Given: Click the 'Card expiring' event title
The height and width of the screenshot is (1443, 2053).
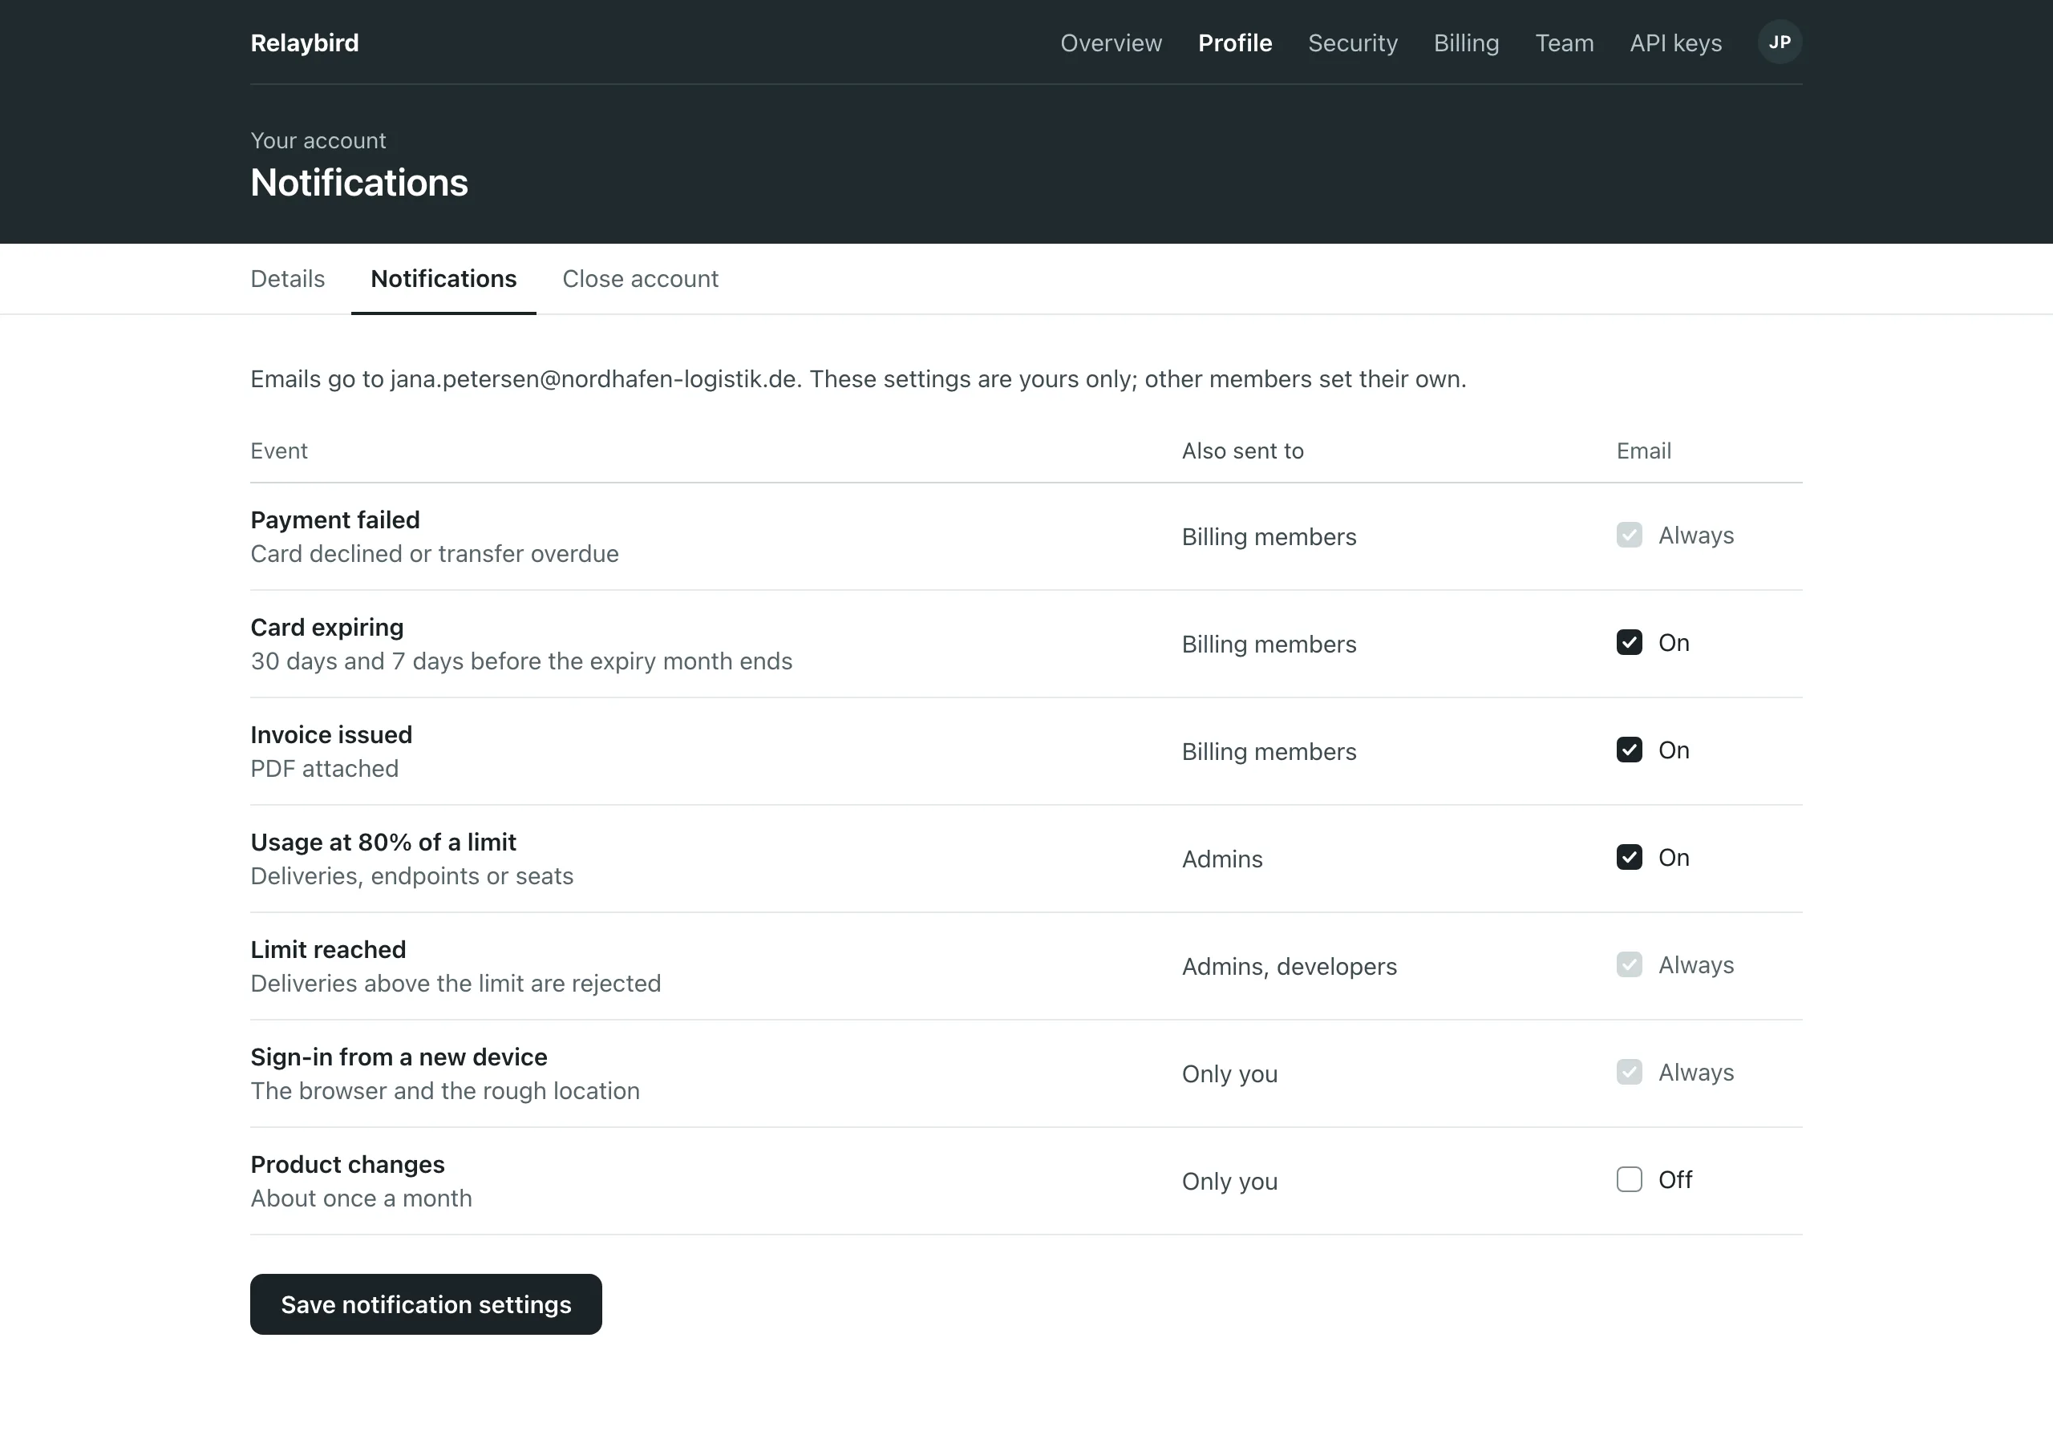Looking at the screenshot, I should click(x=327, y=628).
